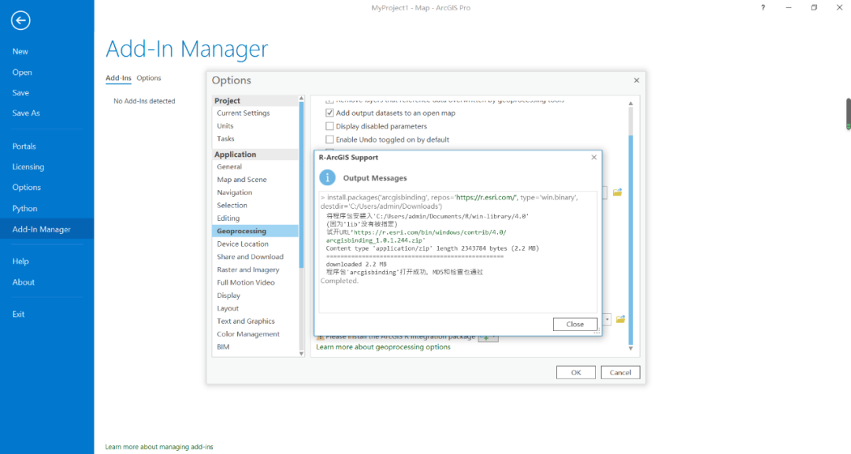The image size is (851, 454).
Task: Switch to the Add-Ins tab
Action: (118, 78)
